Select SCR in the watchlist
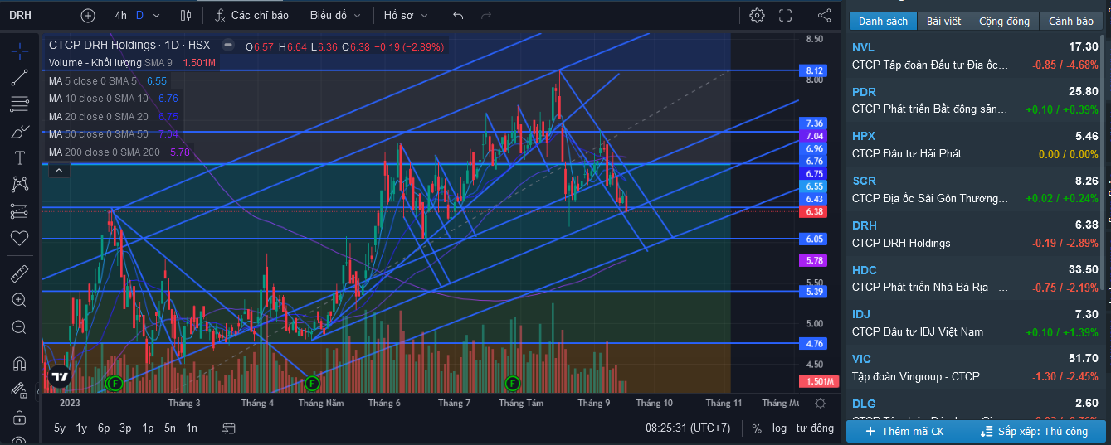The image size is (1111, 445). 976,189
